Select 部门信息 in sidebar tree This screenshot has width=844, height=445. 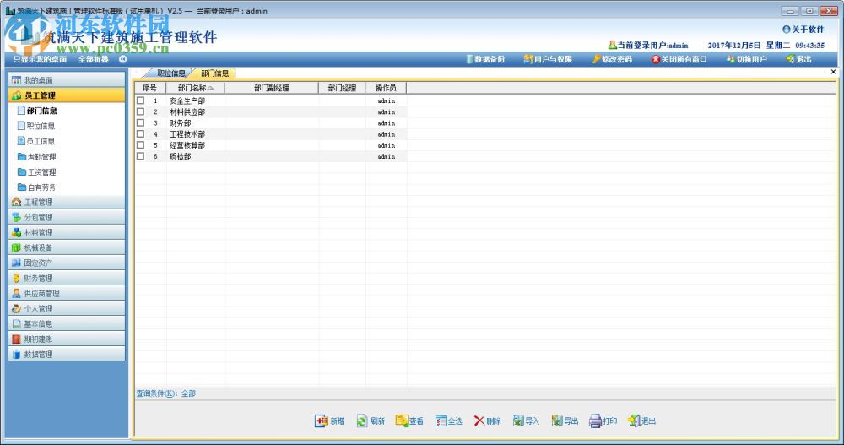click(x=37, y=111)
